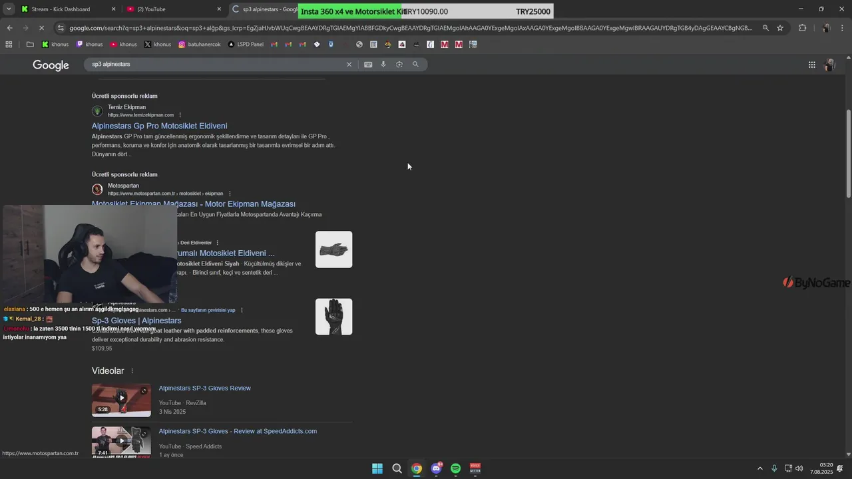Screen dimensions: 852x479
Task: Open Windows notifications bell icon
Action: pos(840,468)
